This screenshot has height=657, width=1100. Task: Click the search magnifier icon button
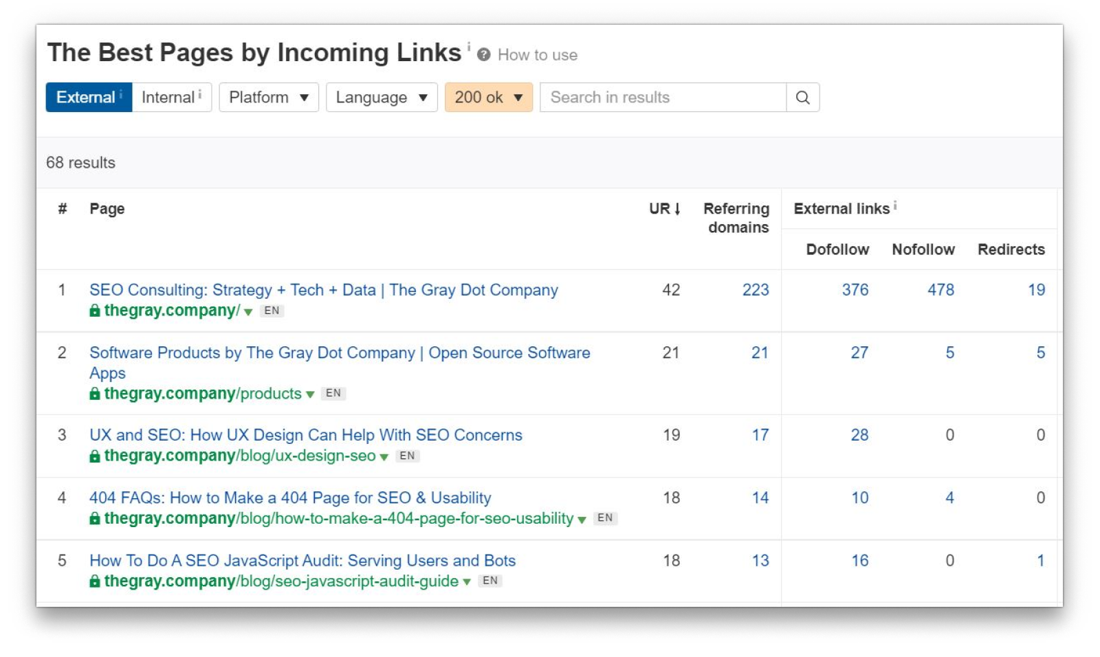(802, 98)
